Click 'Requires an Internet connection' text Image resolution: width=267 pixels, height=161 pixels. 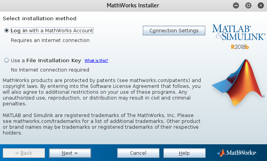[50, 40]
